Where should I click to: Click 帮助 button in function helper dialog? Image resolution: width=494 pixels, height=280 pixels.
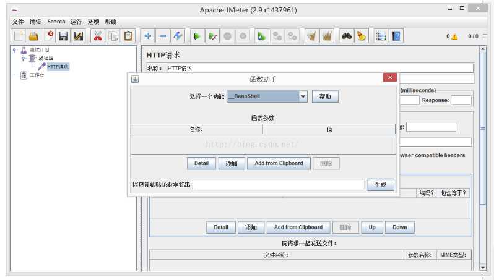[x=325, y=96]
